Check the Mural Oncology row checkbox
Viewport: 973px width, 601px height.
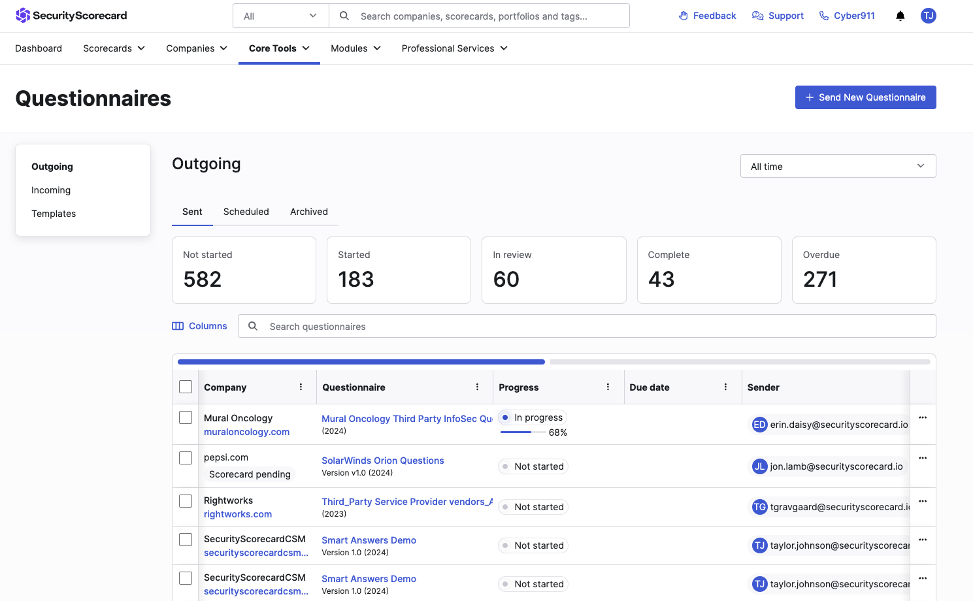coord(186,417)
